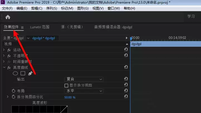Image resolution: width=201 pixels, height=113 pixels.
Task: Select the pen mask tool
Action: coord(30,73)
